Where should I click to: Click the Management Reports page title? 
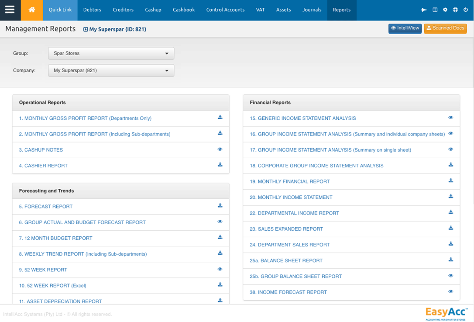[x=41, y=29]
